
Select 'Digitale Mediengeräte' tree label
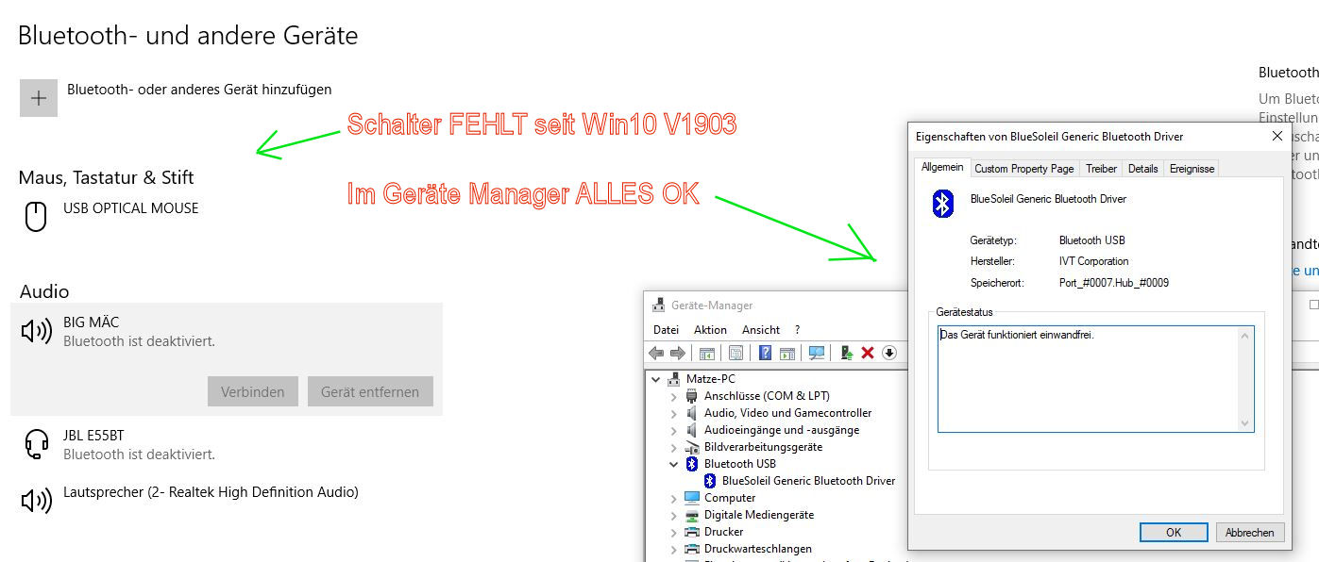(759, 515)
